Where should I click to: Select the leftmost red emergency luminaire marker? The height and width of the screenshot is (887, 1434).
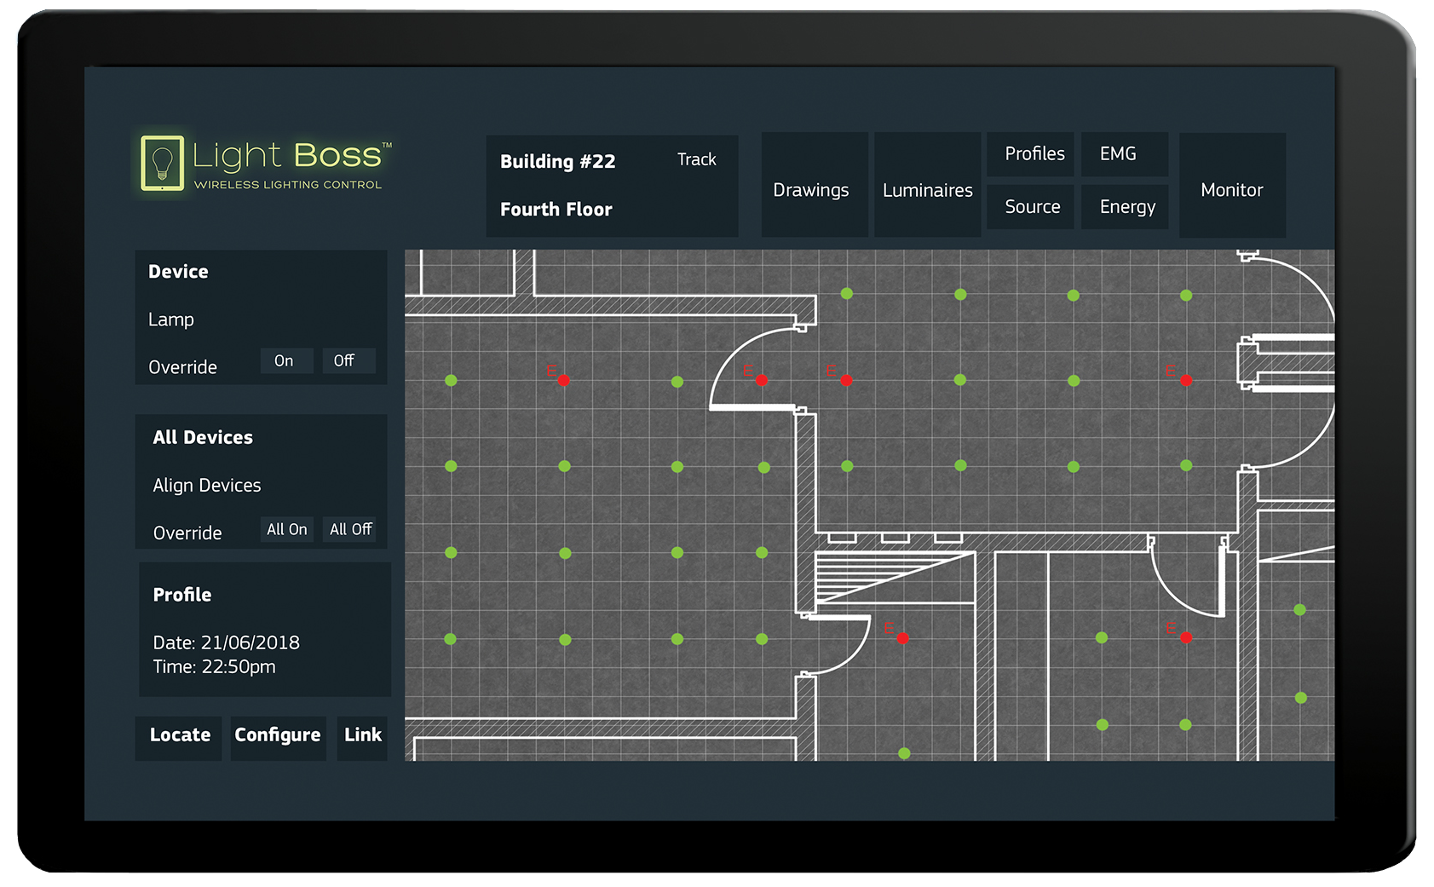coord(563,380)
